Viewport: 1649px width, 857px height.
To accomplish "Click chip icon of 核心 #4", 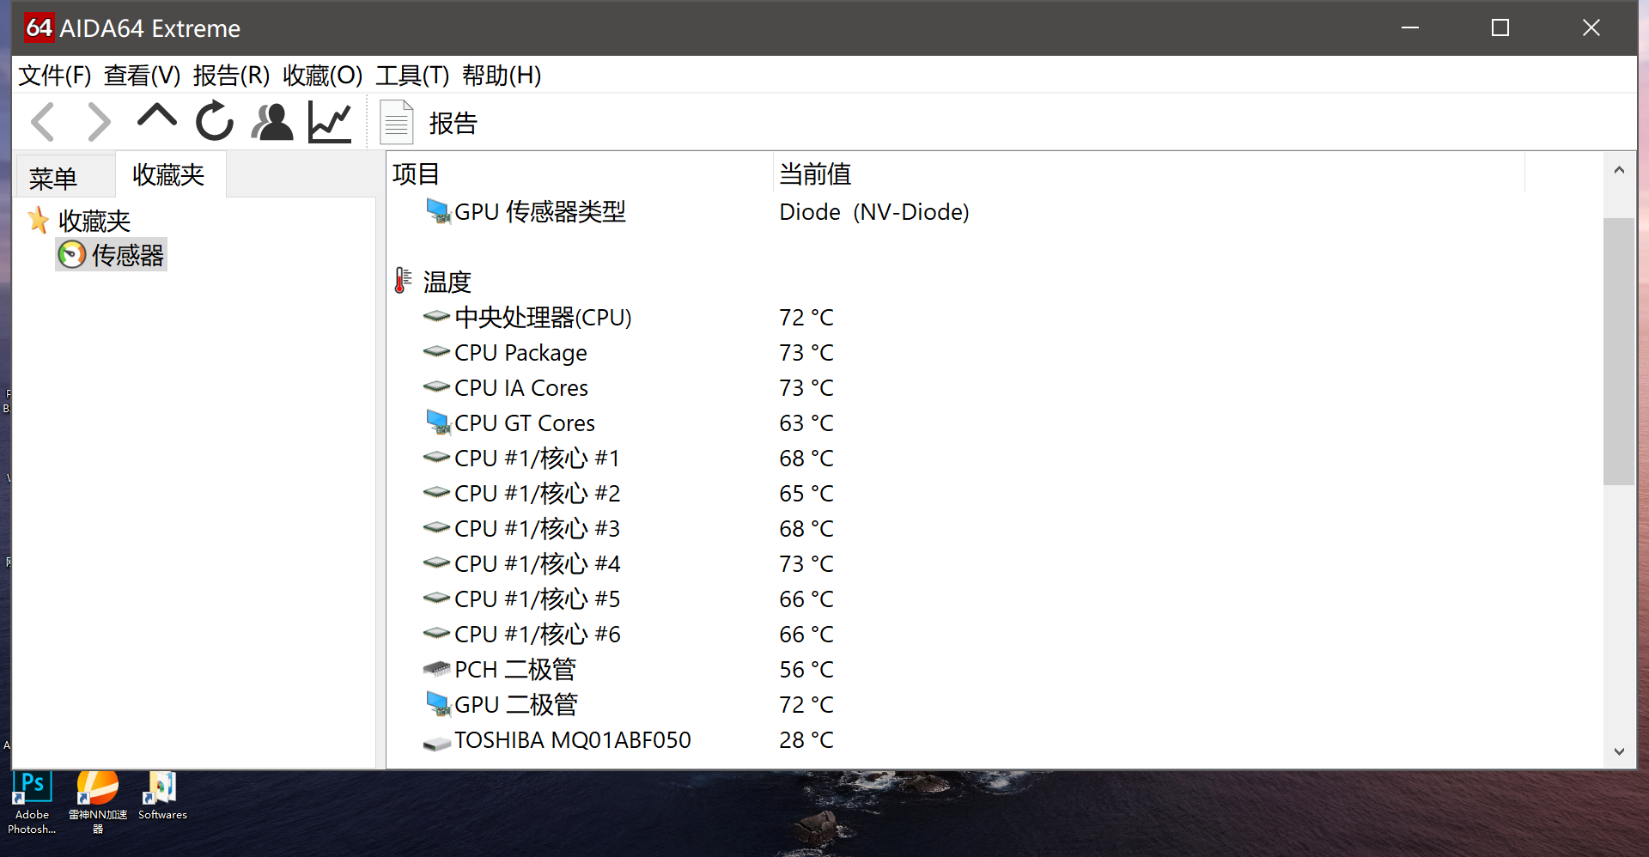I will click(437, 562).
